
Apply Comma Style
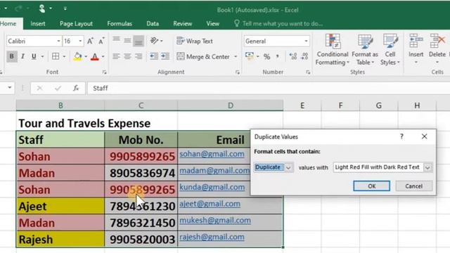pos(278,56)
